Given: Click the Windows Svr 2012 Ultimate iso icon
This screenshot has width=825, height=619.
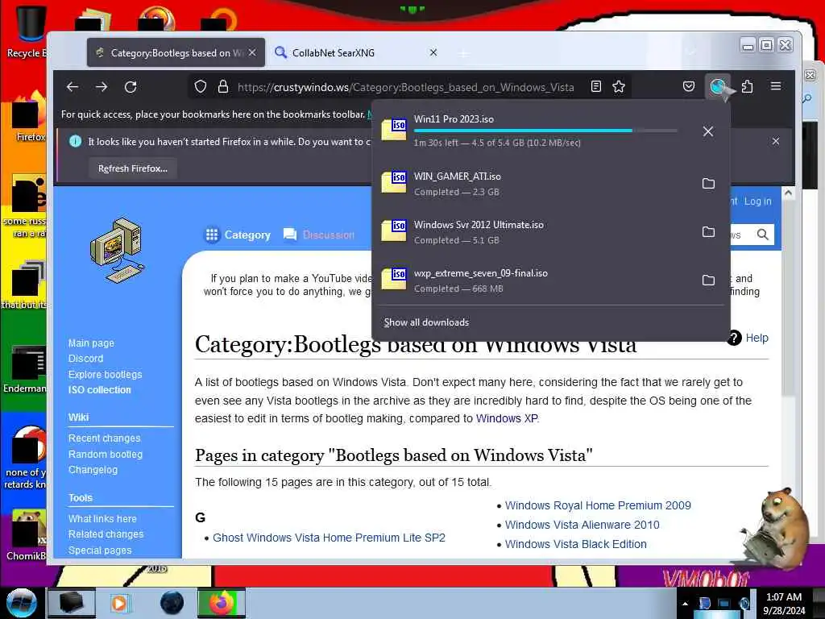Looking at the screenshot, I should [x=394, y=231].
